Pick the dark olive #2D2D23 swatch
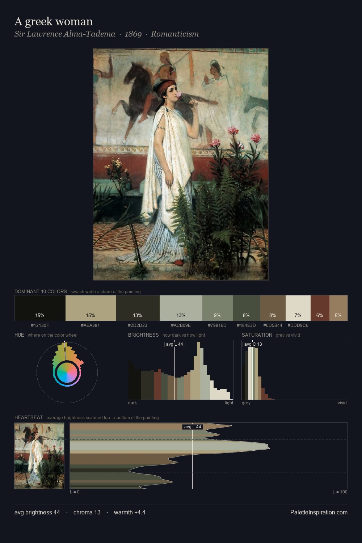The image size is (362, 543). click(138, 308)
